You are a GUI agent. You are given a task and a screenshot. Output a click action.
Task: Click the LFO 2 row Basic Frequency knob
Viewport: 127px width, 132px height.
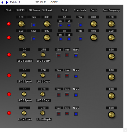(112, 77)
